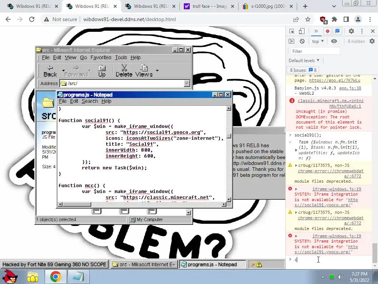Open the top context dropdown

(x=318, y=41)
